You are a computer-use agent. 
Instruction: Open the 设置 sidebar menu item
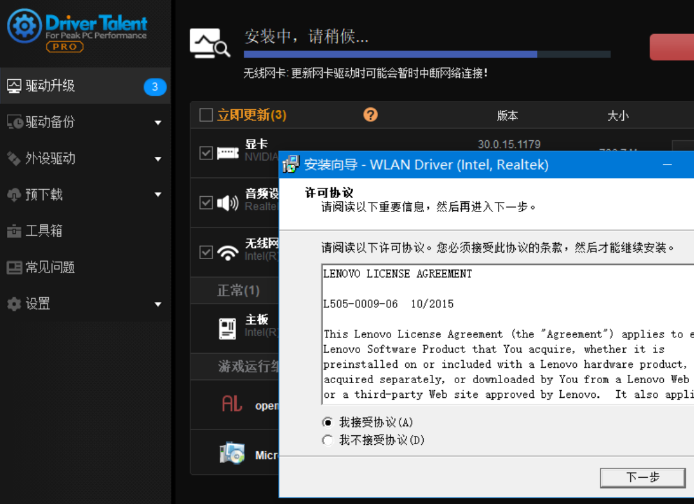[x=86, y=303]
